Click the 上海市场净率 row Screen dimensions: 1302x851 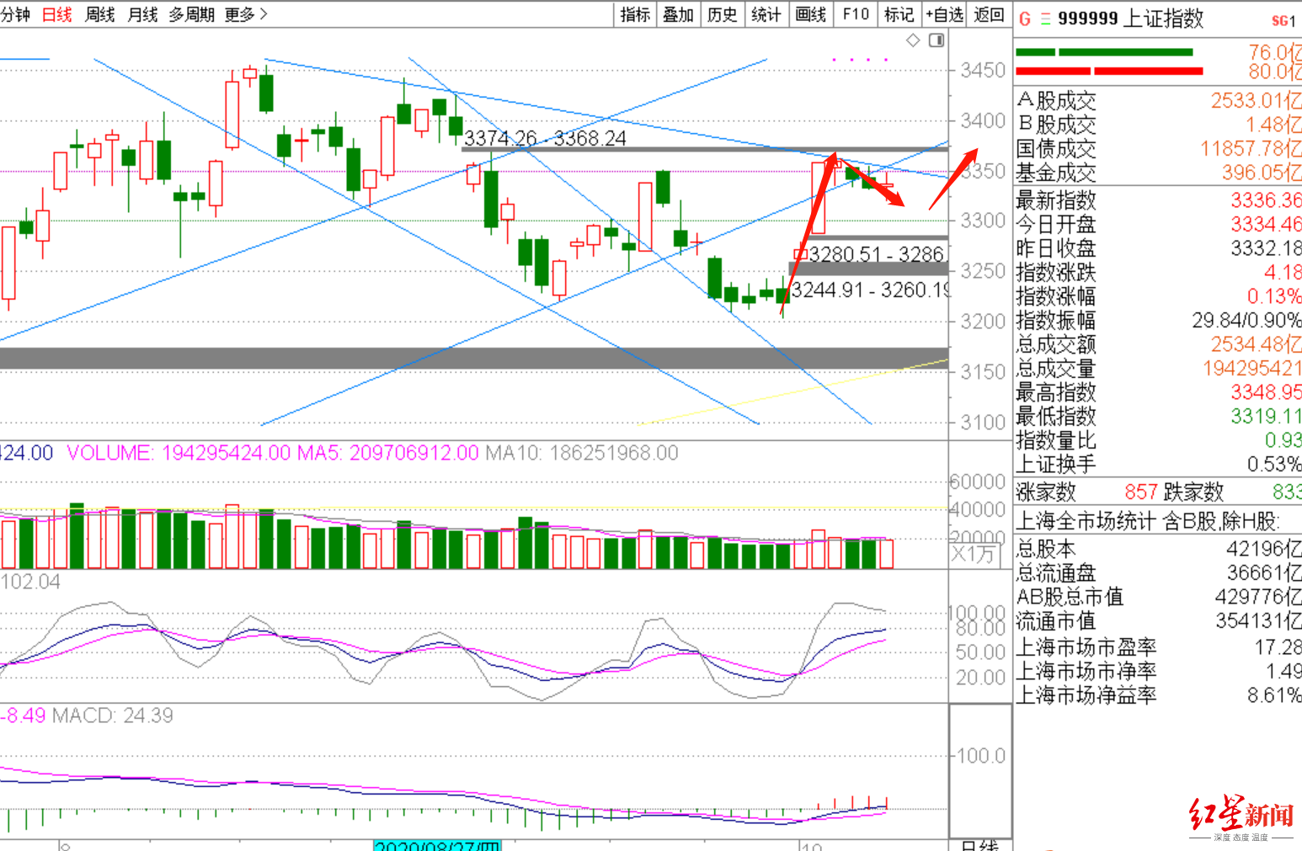pyautogui.click(x=1158, y=671)
